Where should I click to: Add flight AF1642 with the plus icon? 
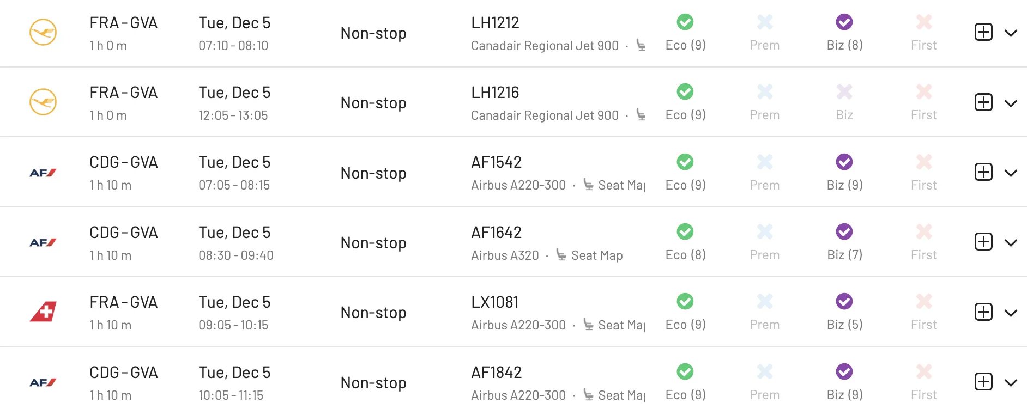(983, 242)
